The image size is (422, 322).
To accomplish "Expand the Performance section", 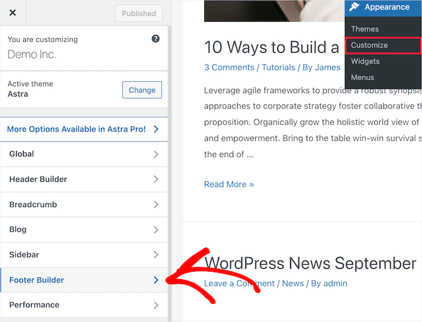I will click(x=84, y=305).
